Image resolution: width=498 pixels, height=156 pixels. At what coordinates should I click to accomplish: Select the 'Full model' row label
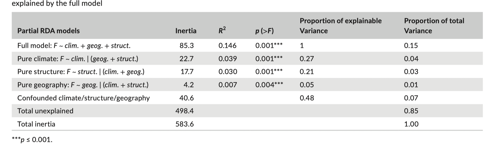(74, 46)
